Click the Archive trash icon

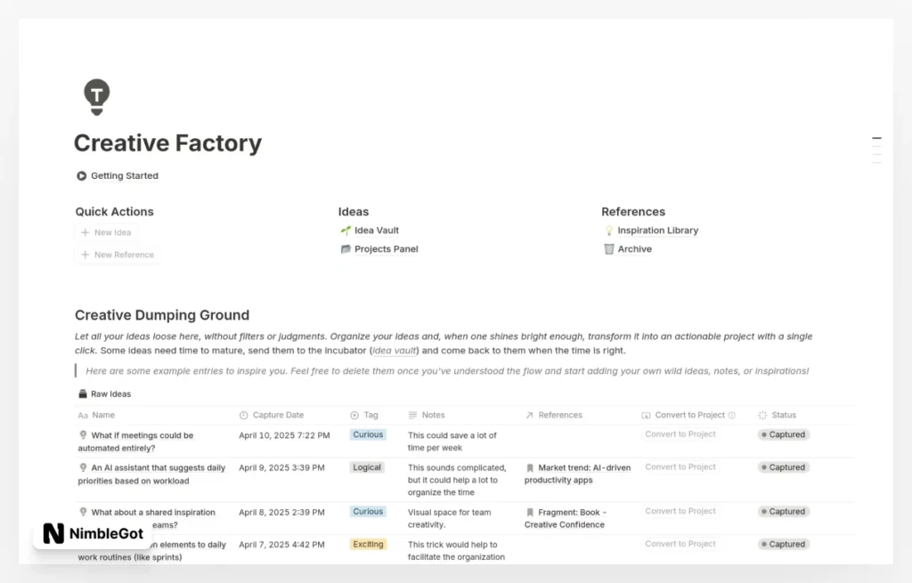(x=609, y=249)
